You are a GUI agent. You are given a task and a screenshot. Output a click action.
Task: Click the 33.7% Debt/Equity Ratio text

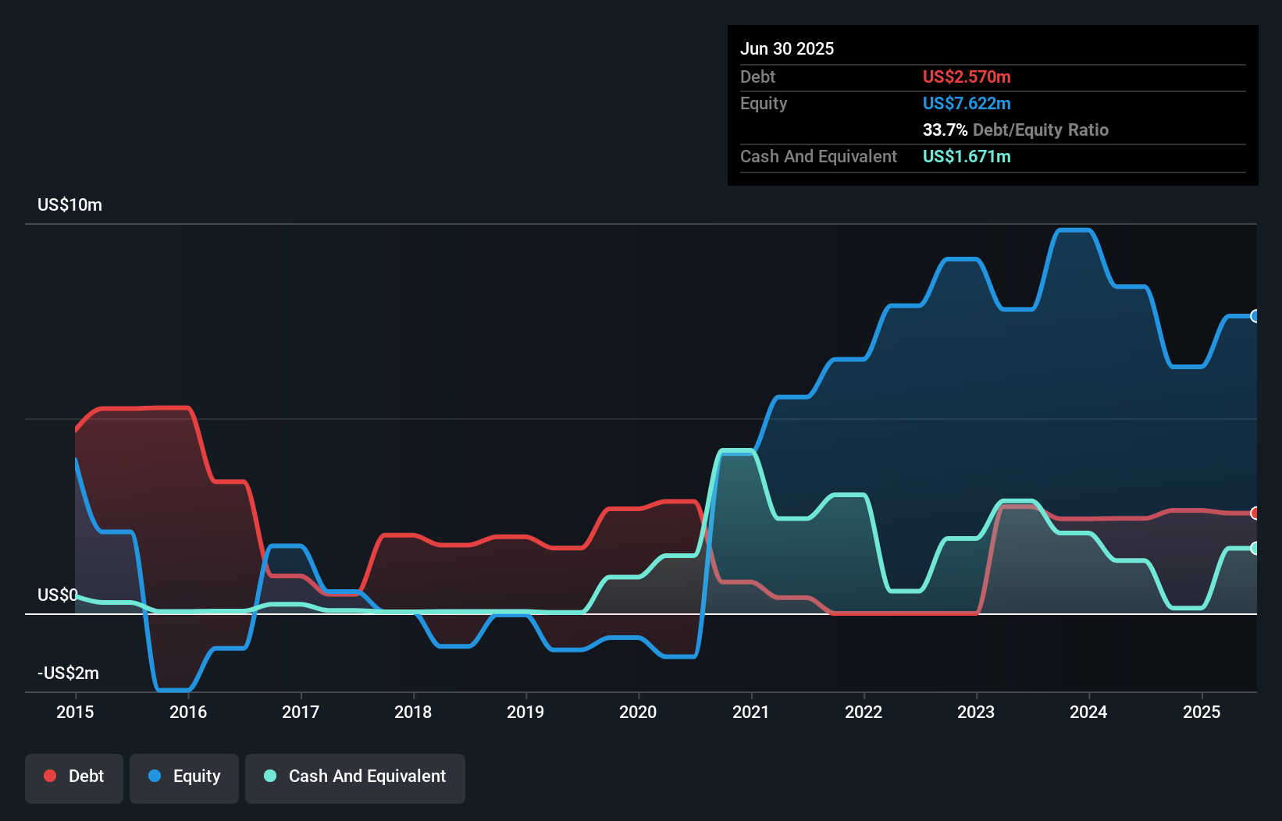tap(1015, 130)
